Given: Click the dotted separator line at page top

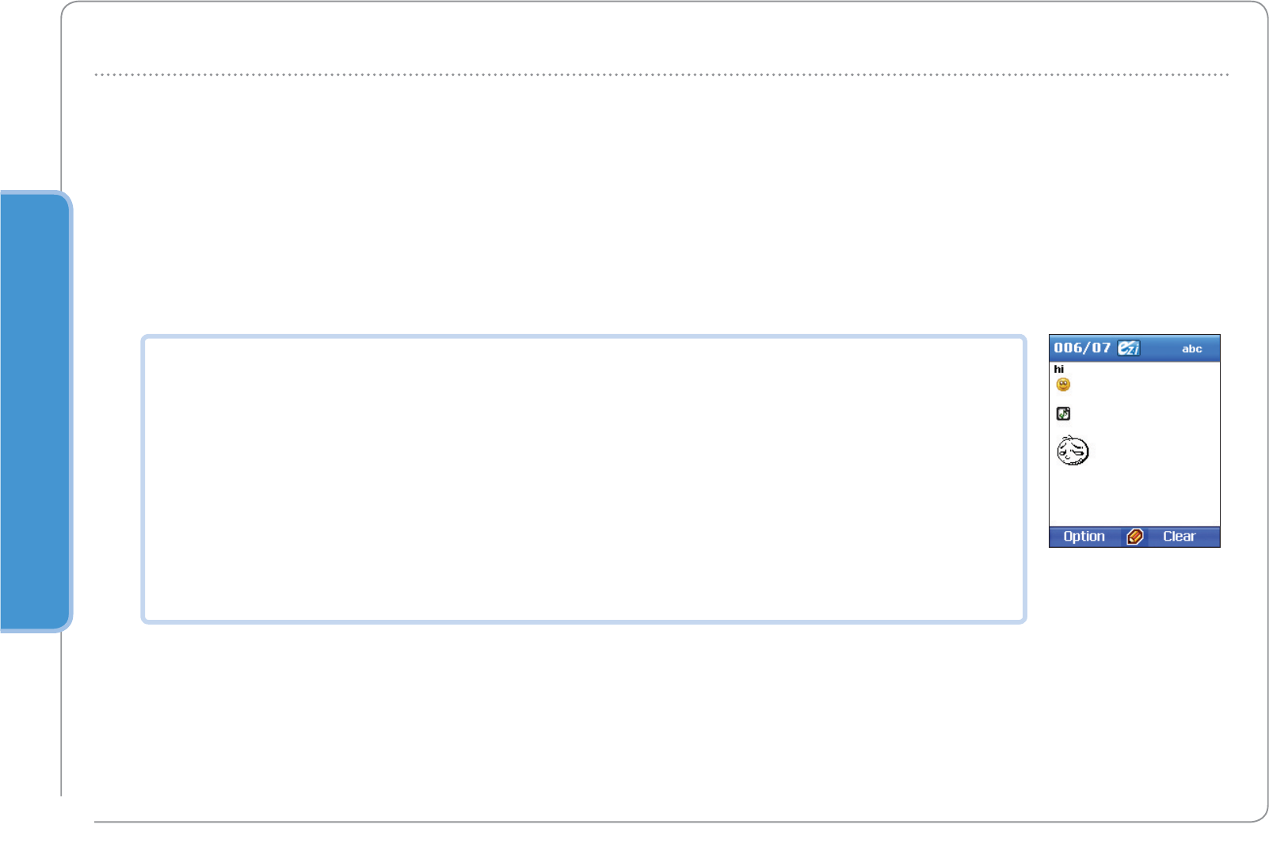Looking at the screenshot, I should pyautogui.click(x=661, y=74).
